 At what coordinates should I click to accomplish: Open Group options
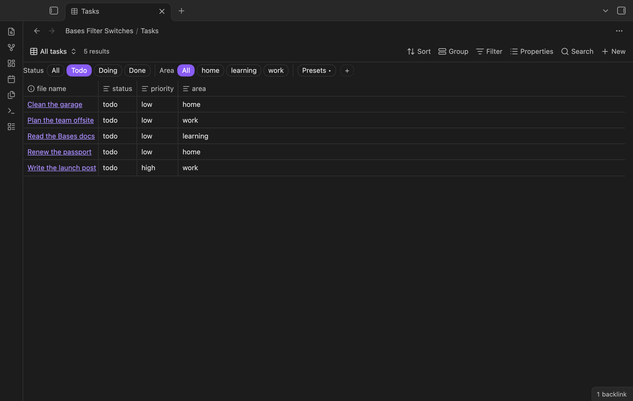click(453, 51)
